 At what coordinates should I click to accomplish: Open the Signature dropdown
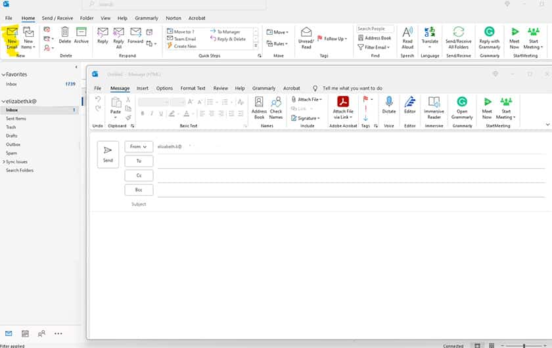(305, 118)
